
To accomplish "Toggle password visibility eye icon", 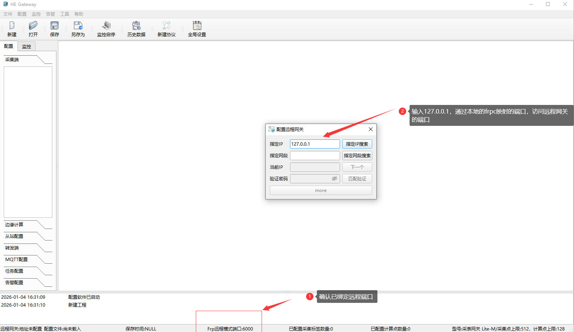I will pos(334,179).
